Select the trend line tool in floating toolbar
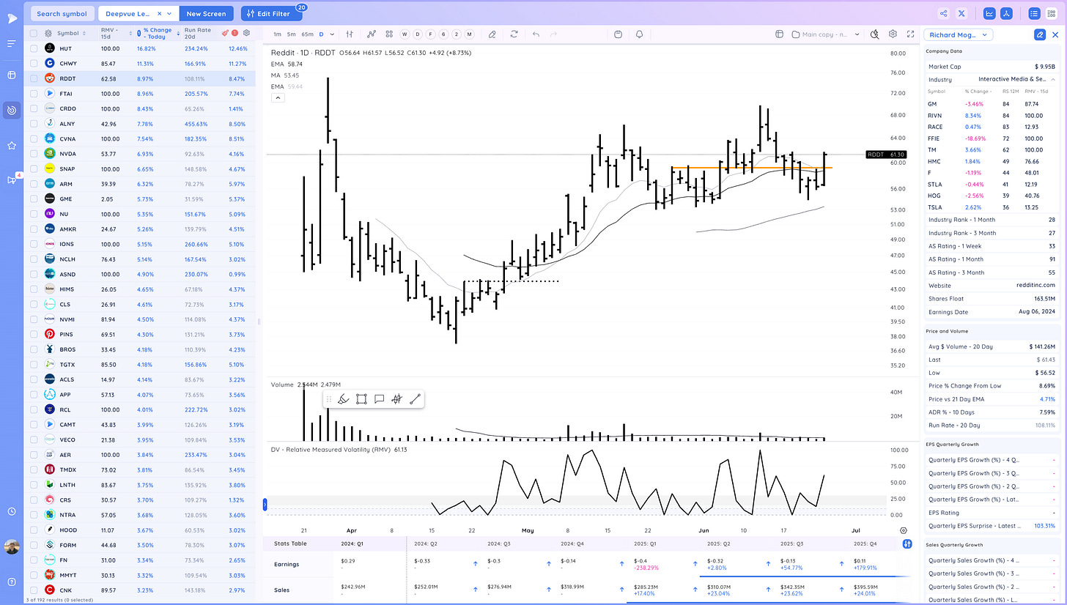This screenshot has height=605, width=1067. 415,399
